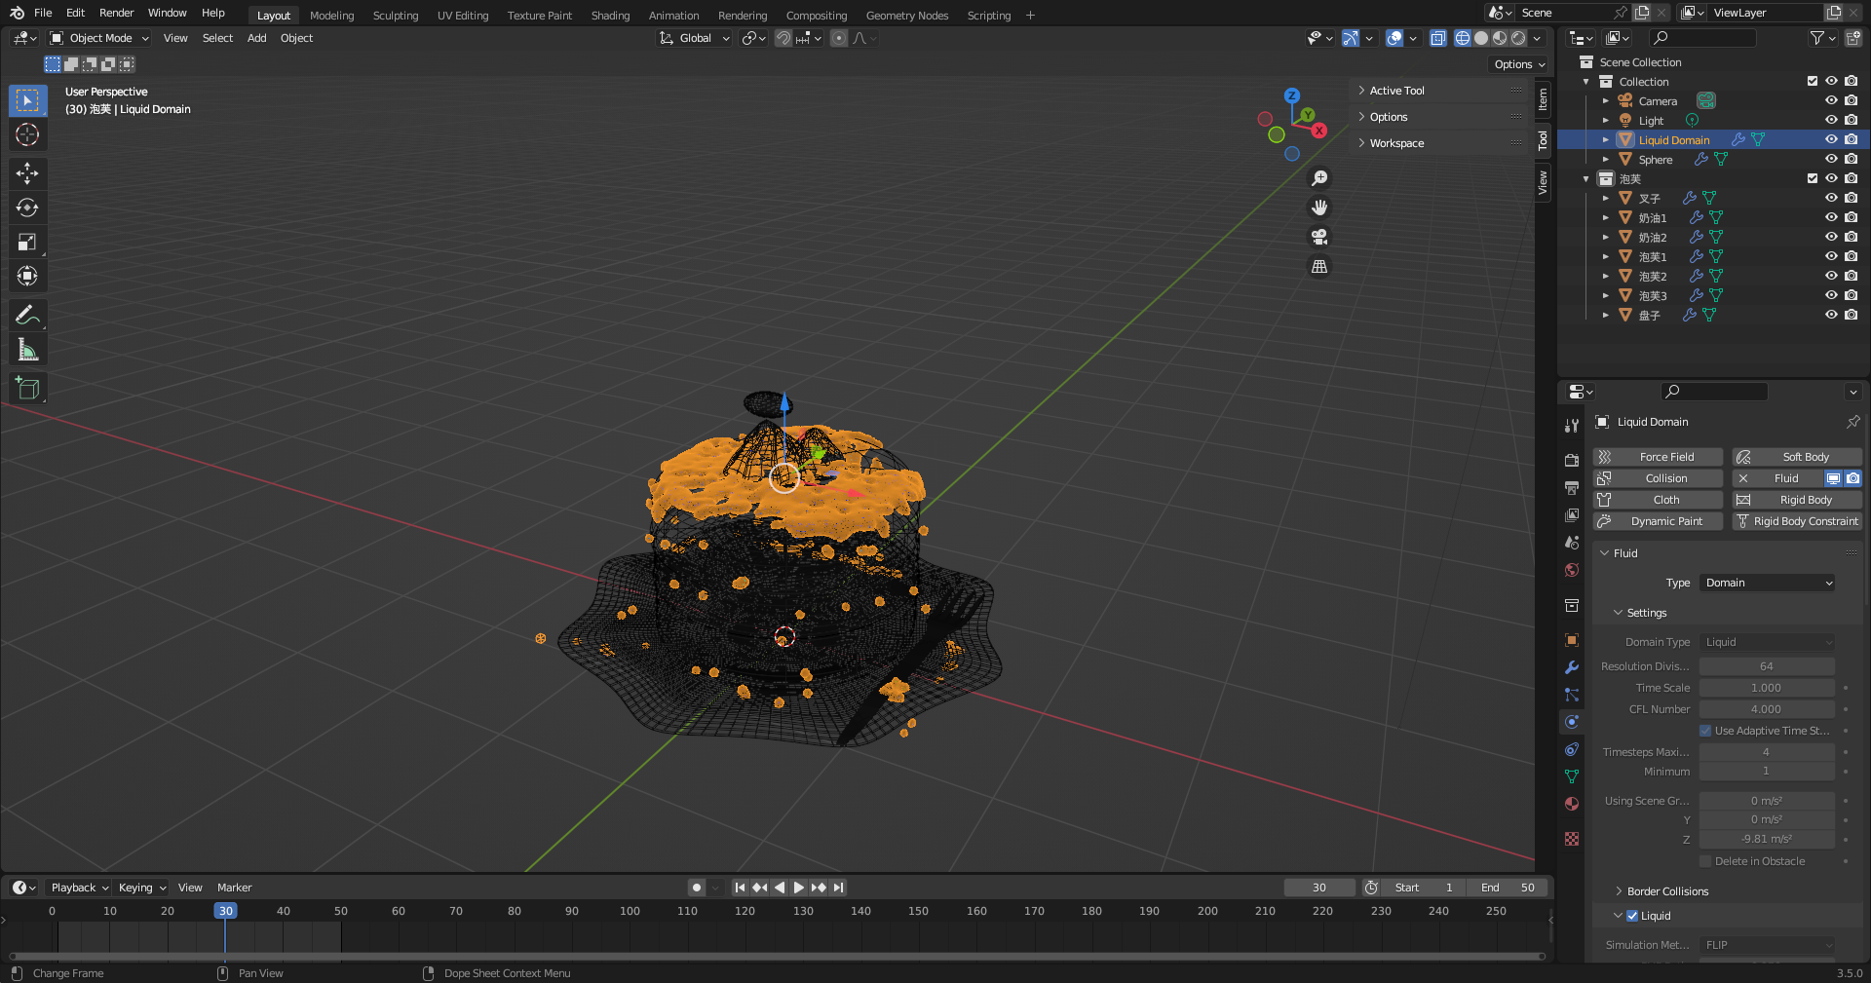Select the Add Cube tool

point(27,388)
